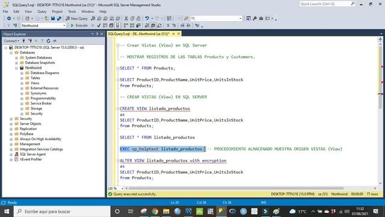Select Integration Services Catalogs tree item
This screenshot has width=385, height=217.
(x=42, y=149)
